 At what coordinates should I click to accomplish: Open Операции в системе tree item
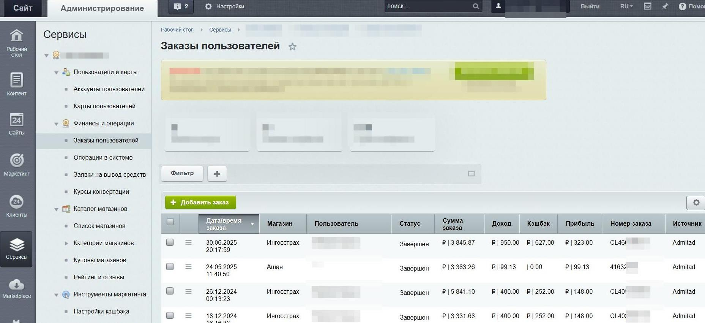pyautogui.click(x=103, y=157)
